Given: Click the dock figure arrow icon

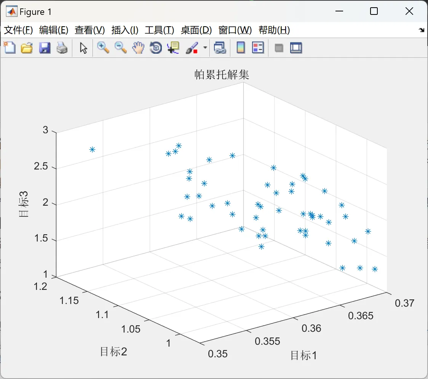Looking at the screenshot, I should [422, 30].
